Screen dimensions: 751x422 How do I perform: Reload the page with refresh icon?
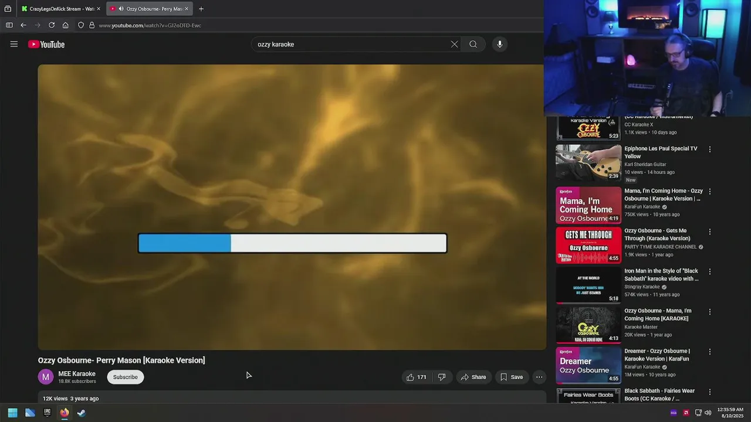coord(52,25)
